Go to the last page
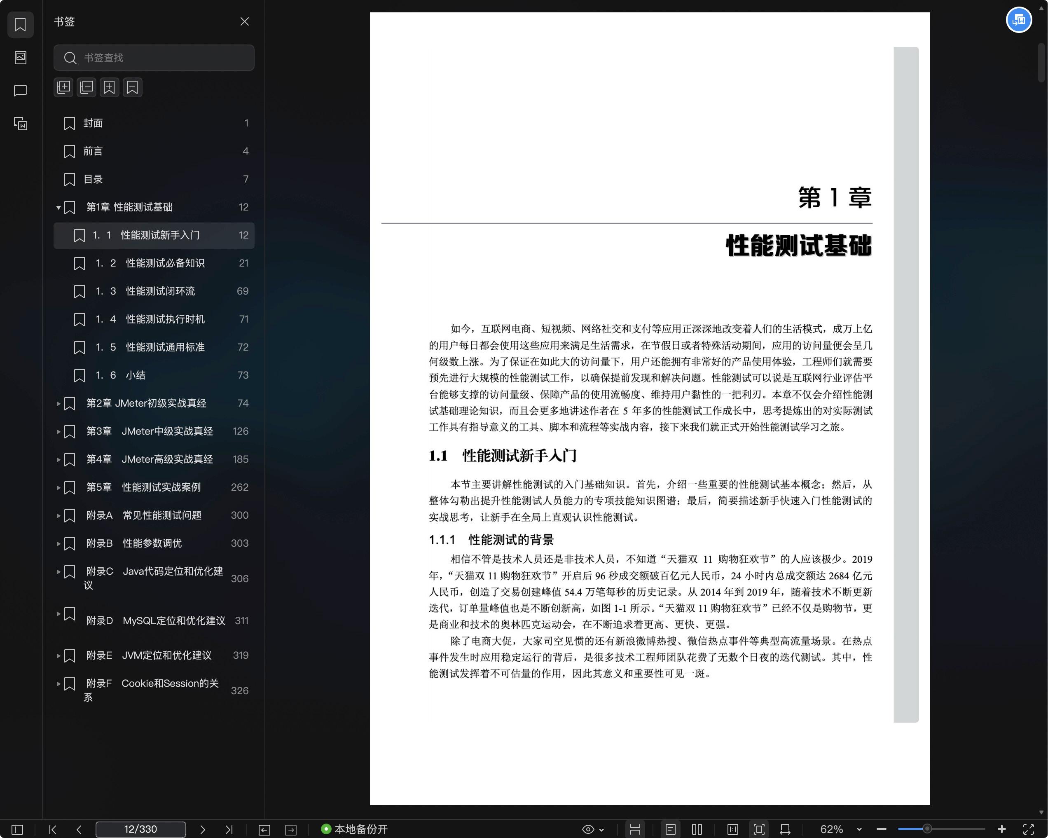Screen dimensions: 1048x838 [x=229, y=829]
